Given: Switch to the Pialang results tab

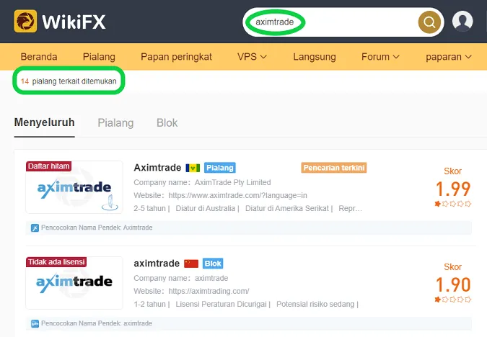Looking at the screenshot, I should (115, 123).
